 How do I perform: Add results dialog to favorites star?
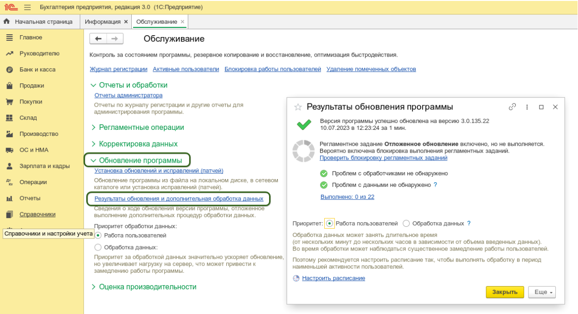click(x=298, y=107)
